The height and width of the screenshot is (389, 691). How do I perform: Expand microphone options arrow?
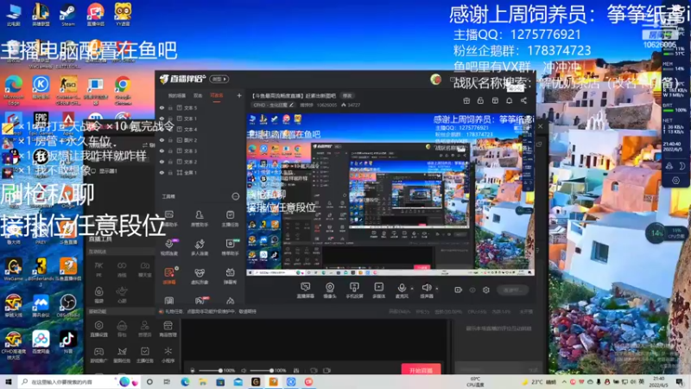pyautogui.click(x=412, y=289)
